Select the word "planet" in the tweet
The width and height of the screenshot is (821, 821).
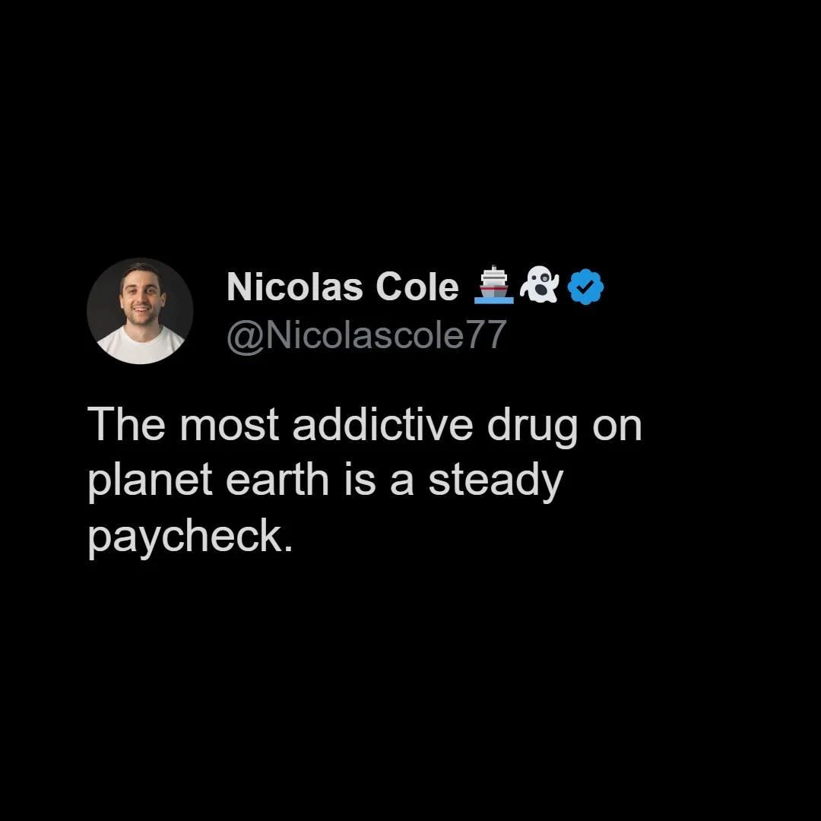(151, 483)
